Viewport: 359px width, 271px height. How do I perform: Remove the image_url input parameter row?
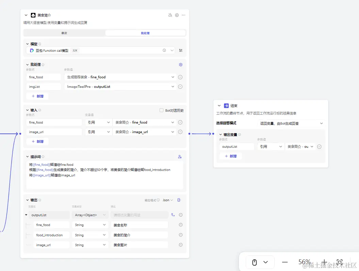tap(180, 132)
